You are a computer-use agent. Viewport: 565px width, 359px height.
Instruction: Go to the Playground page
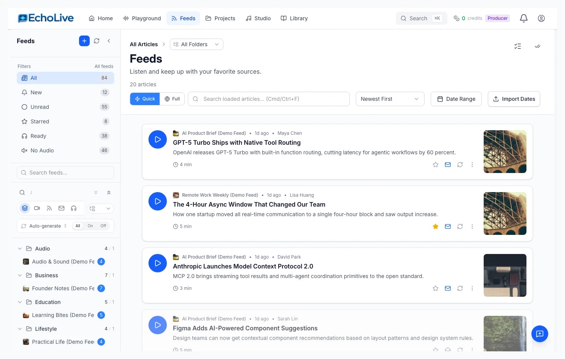pos(142,18)
